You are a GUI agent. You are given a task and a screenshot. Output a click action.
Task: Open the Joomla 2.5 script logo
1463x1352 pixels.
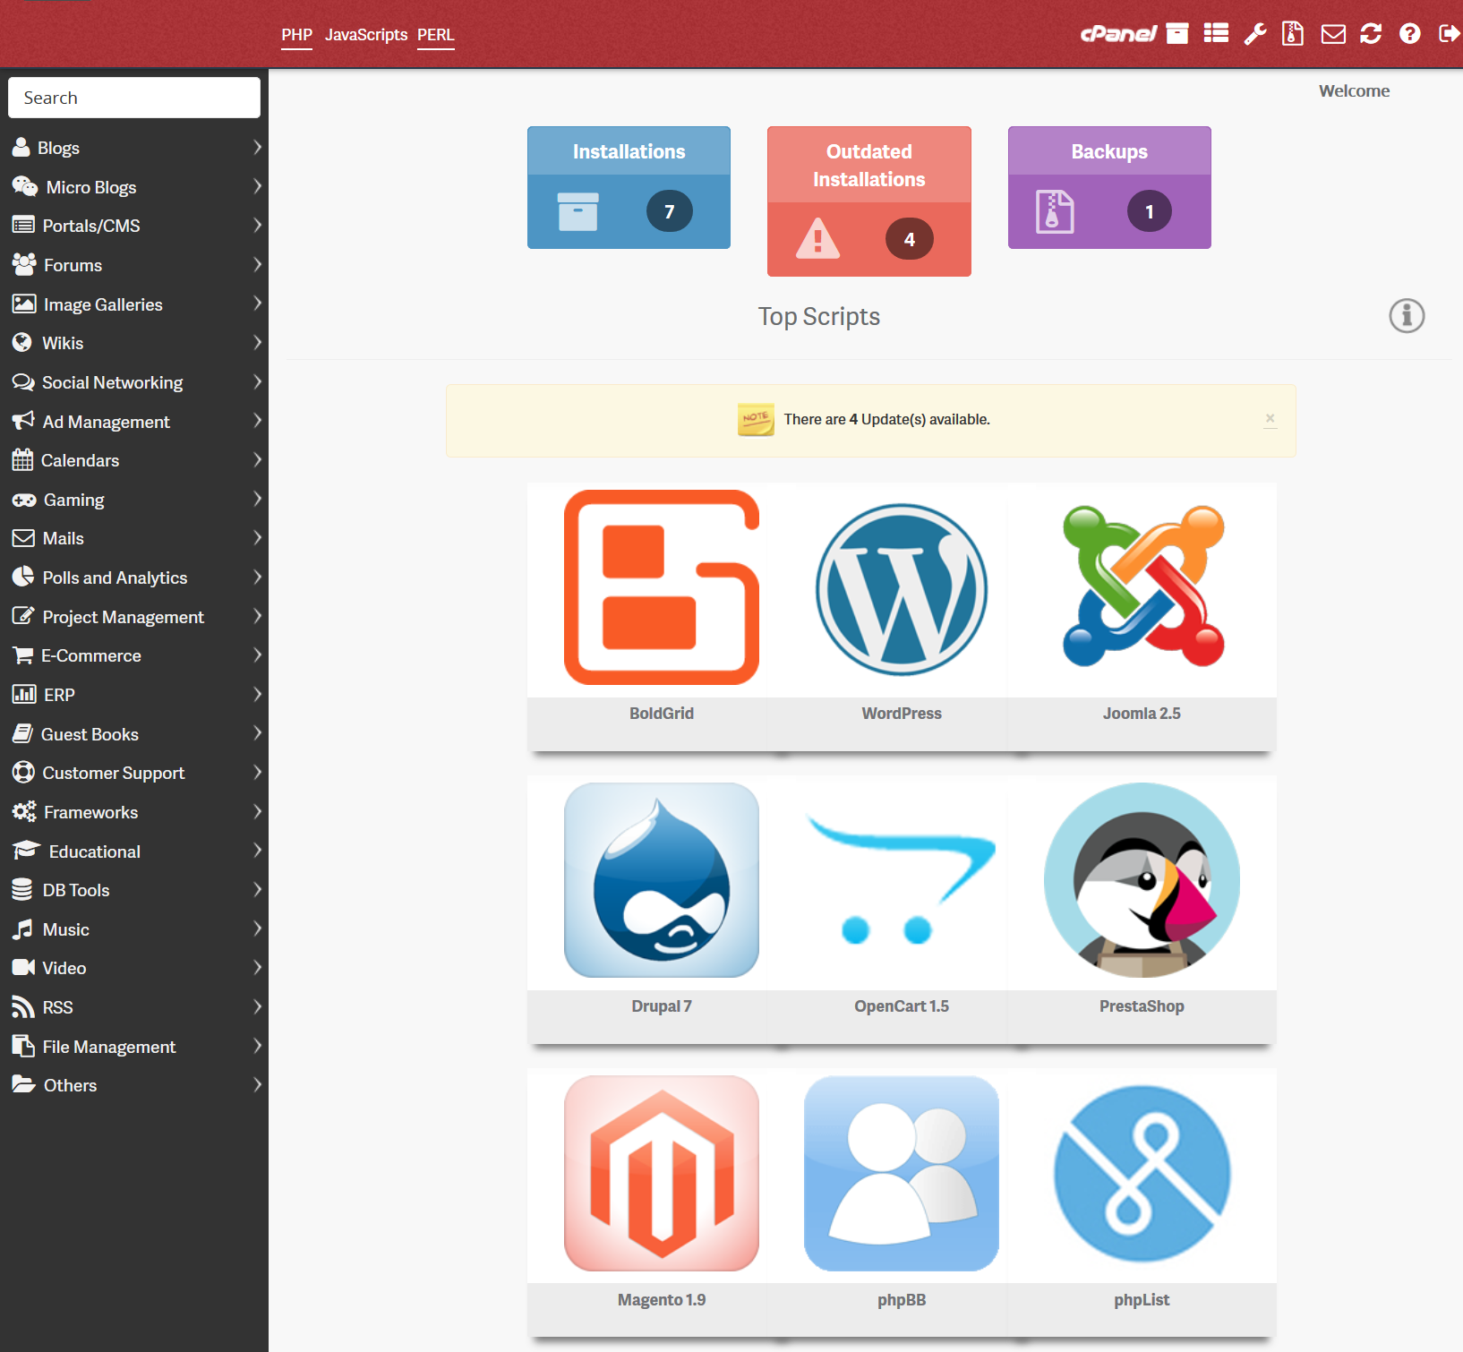1142,586
